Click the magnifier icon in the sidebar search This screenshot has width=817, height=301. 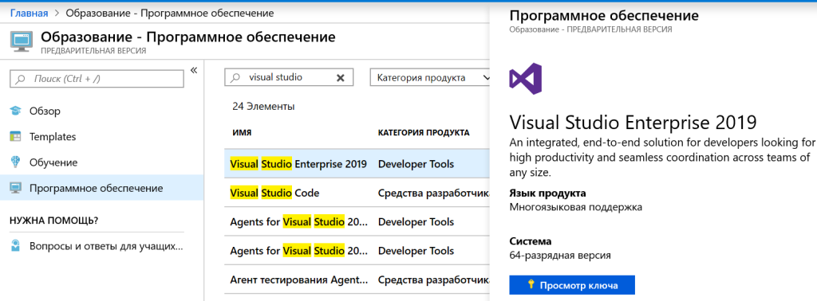pyautogui.click(x=21, y=79)
